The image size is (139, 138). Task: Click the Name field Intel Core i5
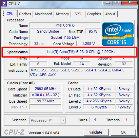pos(65,25)
